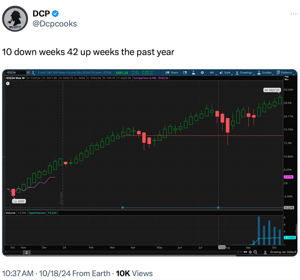
Task: Open the Wk timeframe dropdown
Action: [213, 72]
